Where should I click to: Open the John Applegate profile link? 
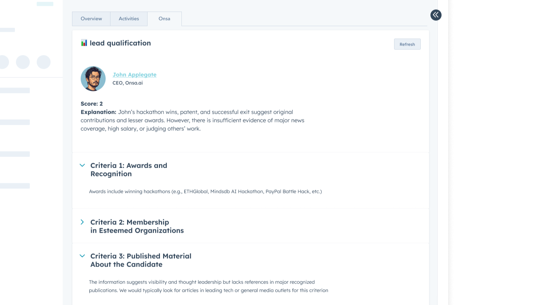(x=134, y=75)
